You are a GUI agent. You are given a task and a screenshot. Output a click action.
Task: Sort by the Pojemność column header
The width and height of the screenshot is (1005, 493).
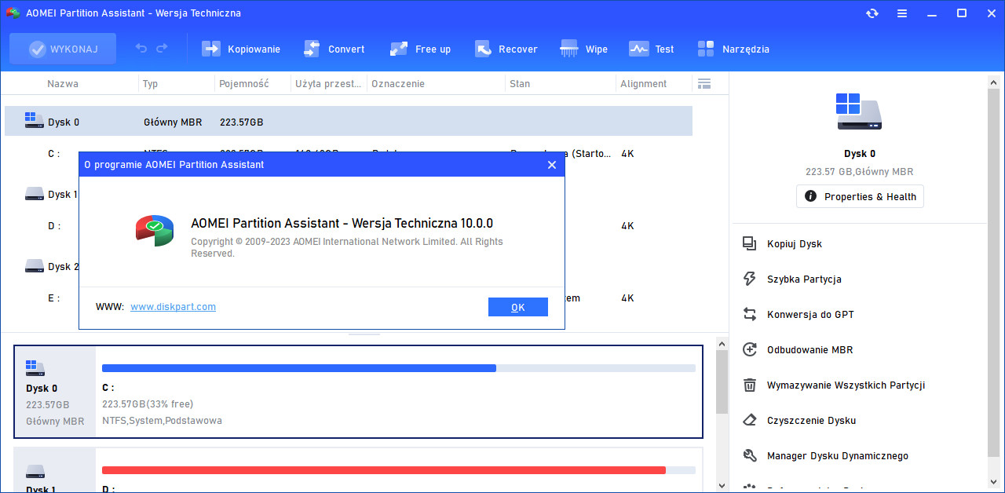(244, 83)
